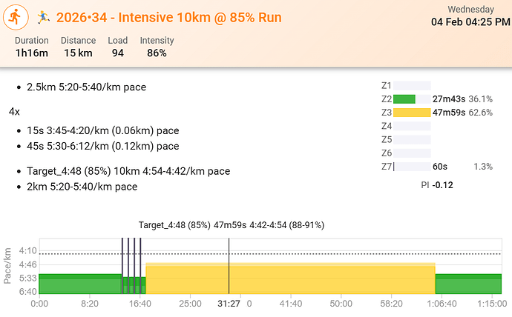Click the empty Z5 zone bar

point(412,139)
